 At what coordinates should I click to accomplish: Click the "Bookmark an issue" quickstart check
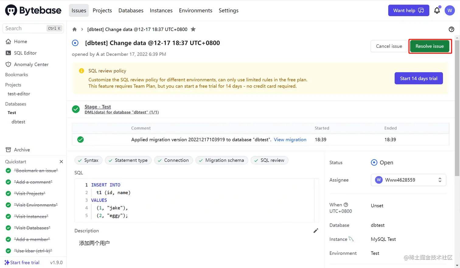pyautogui.click(x=8, y=171)
